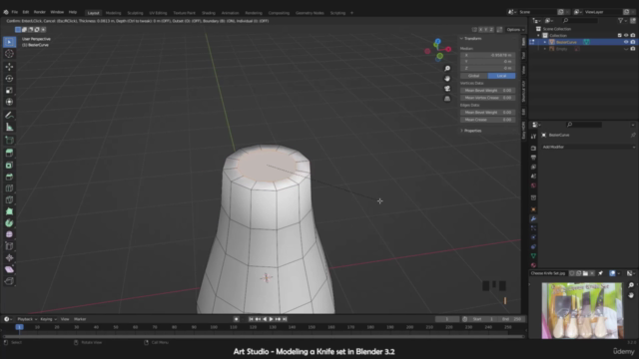Select the Local transform orientation toggle
Image resolution: width=639 pixels, height=359 pixels.
pos(501,76)
